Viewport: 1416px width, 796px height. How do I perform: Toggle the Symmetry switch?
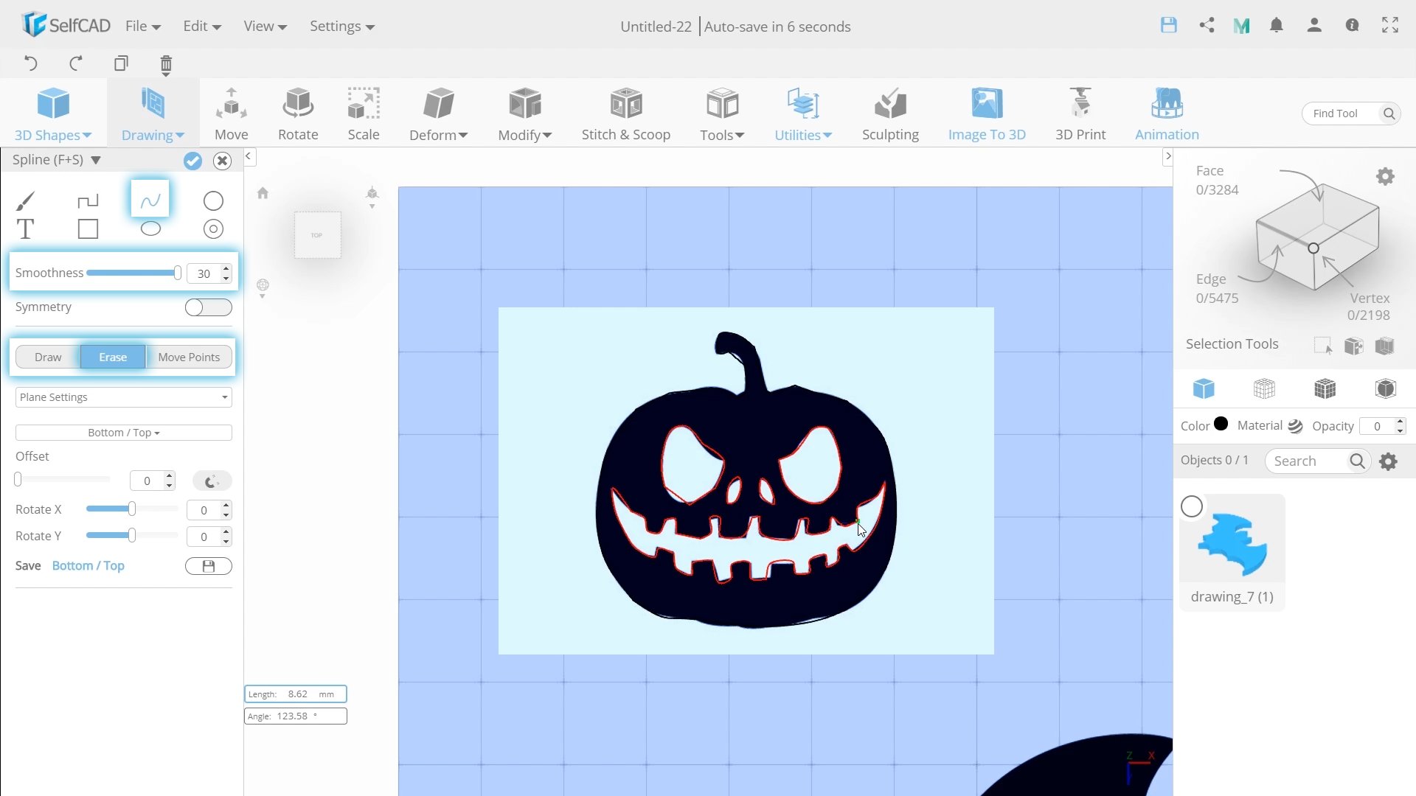[x=208, y=307]
